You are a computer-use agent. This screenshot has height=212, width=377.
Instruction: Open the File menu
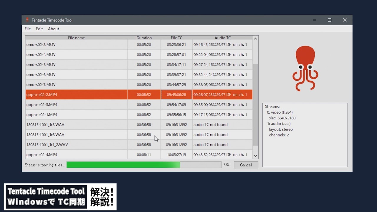pos(28,29)
